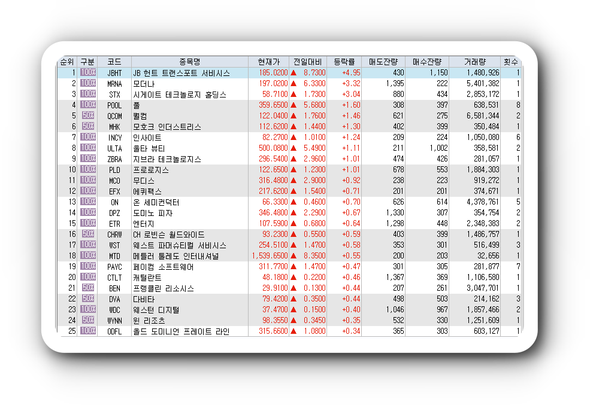The height and width of the screenshot is (405, 590).
Task: Click the 50% badge in QCOM row
Action: pos(88,115)
